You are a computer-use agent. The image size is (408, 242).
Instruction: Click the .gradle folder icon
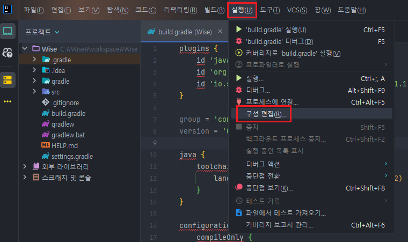point(46,60)
